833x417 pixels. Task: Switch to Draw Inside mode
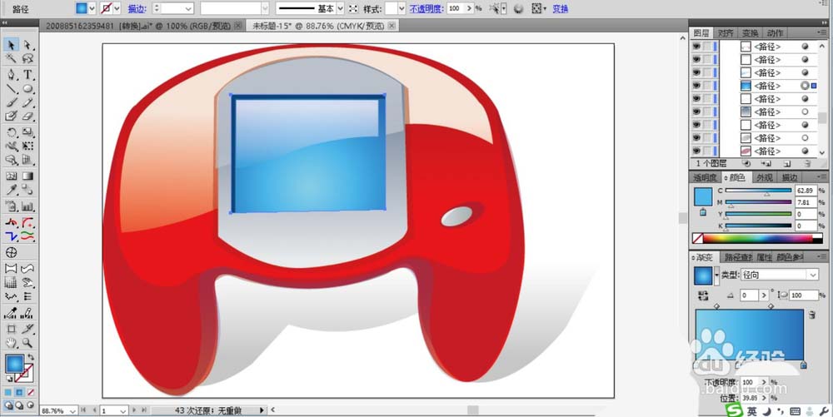[x=30, y=405]
